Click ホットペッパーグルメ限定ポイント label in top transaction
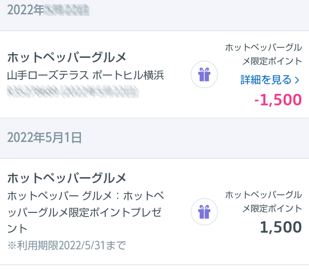The width and height of the screenshot is (309, 271). (x=263, y=54)
